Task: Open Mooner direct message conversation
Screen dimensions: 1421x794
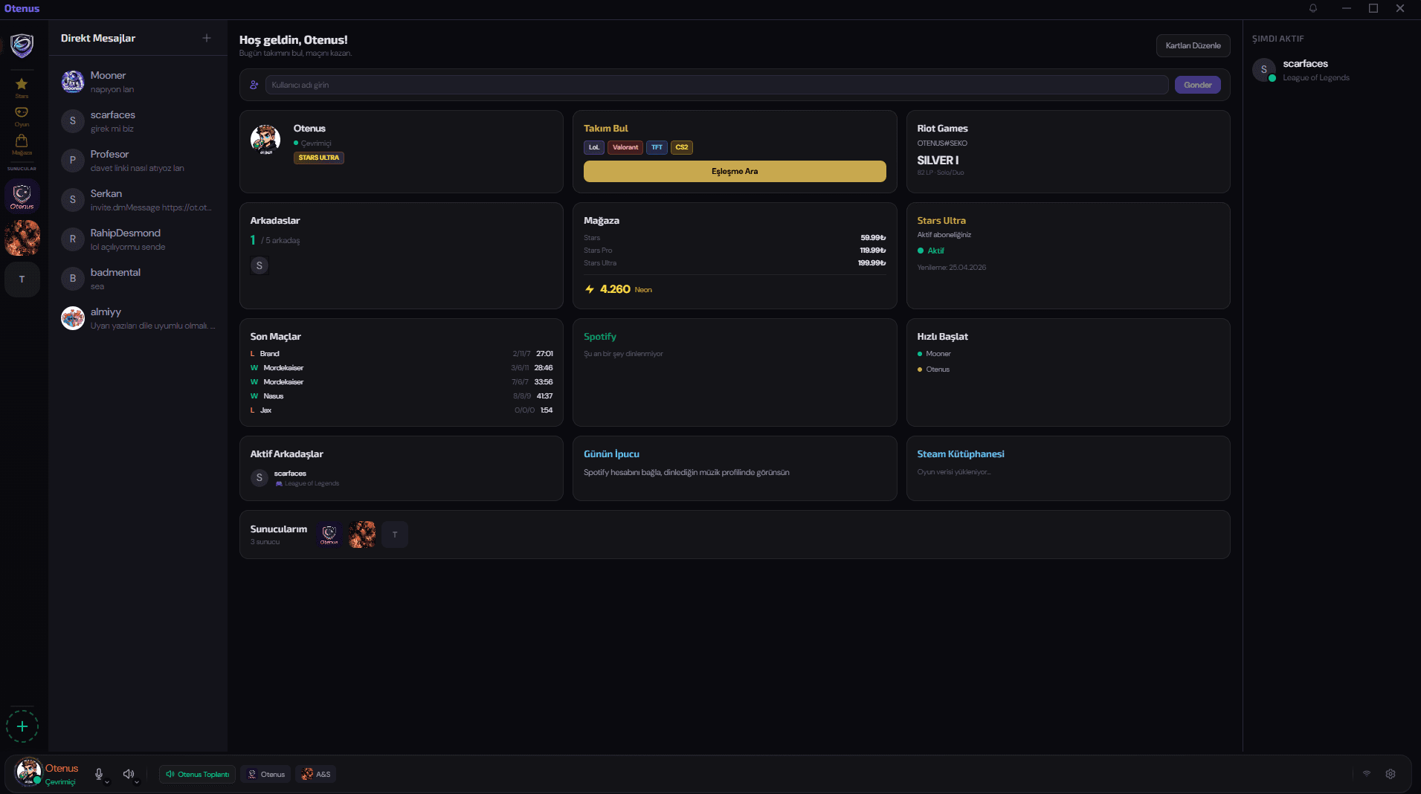Action: coord(138,82)
